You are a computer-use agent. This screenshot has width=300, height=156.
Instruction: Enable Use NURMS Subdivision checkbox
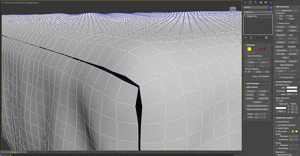277,125
